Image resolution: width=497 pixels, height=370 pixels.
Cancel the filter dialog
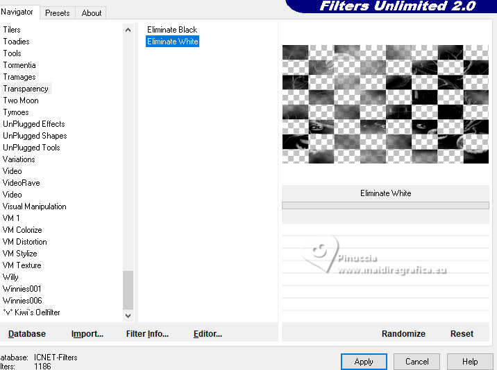pos(416,362)
